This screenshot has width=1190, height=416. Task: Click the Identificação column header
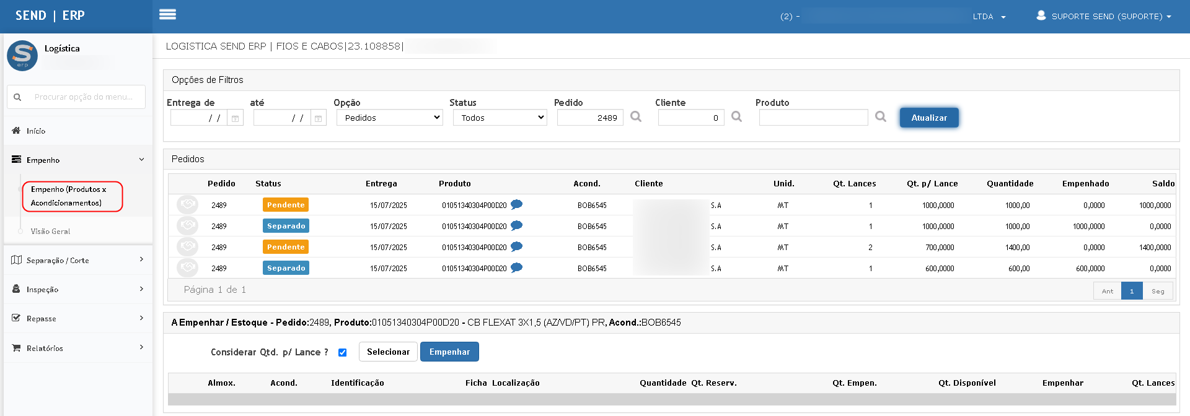tap(358, 383)
